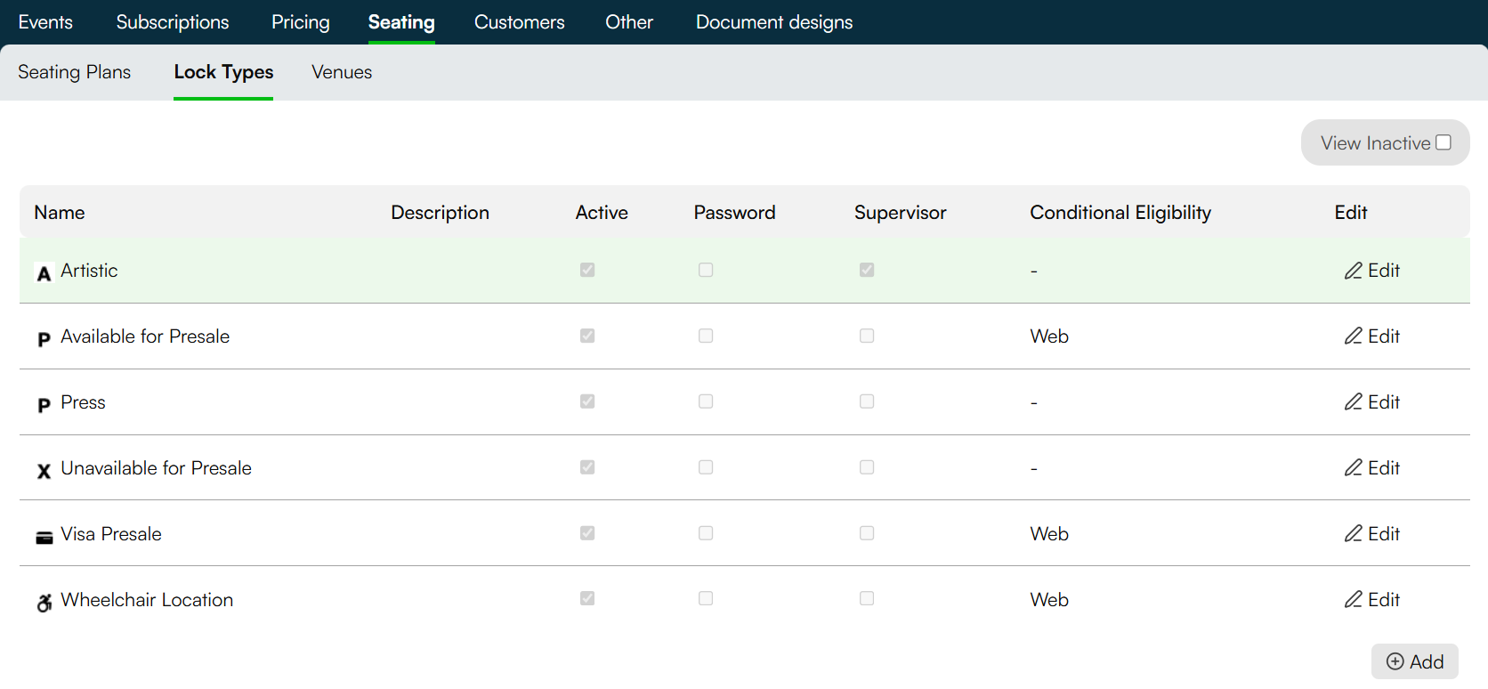Screen dimensions: 1488x689
Task: Toggle the Supervisor checkbox for Artistic
Action: pos(867,270)
